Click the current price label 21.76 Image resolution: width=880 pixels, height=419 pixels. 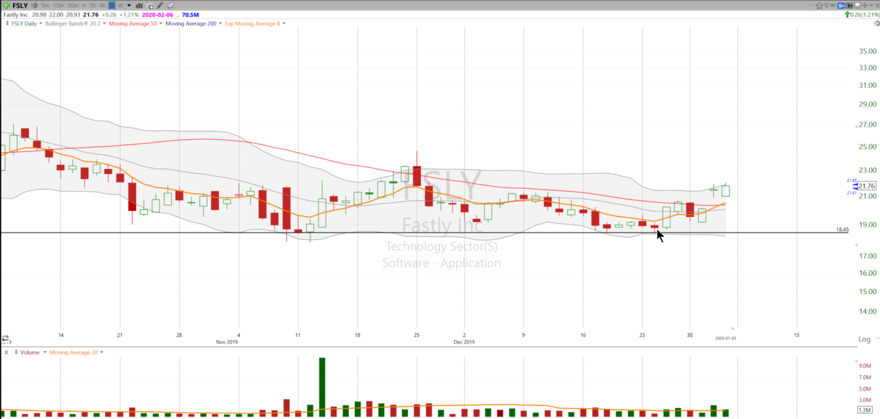pyautogui.click(x=866, y=186)
